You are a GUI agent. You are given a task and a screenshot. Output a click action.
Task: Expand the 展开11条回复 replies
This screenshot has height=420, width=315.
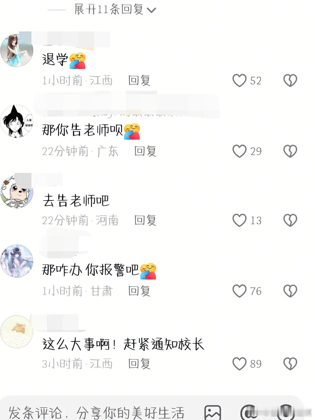coord(115,9)
